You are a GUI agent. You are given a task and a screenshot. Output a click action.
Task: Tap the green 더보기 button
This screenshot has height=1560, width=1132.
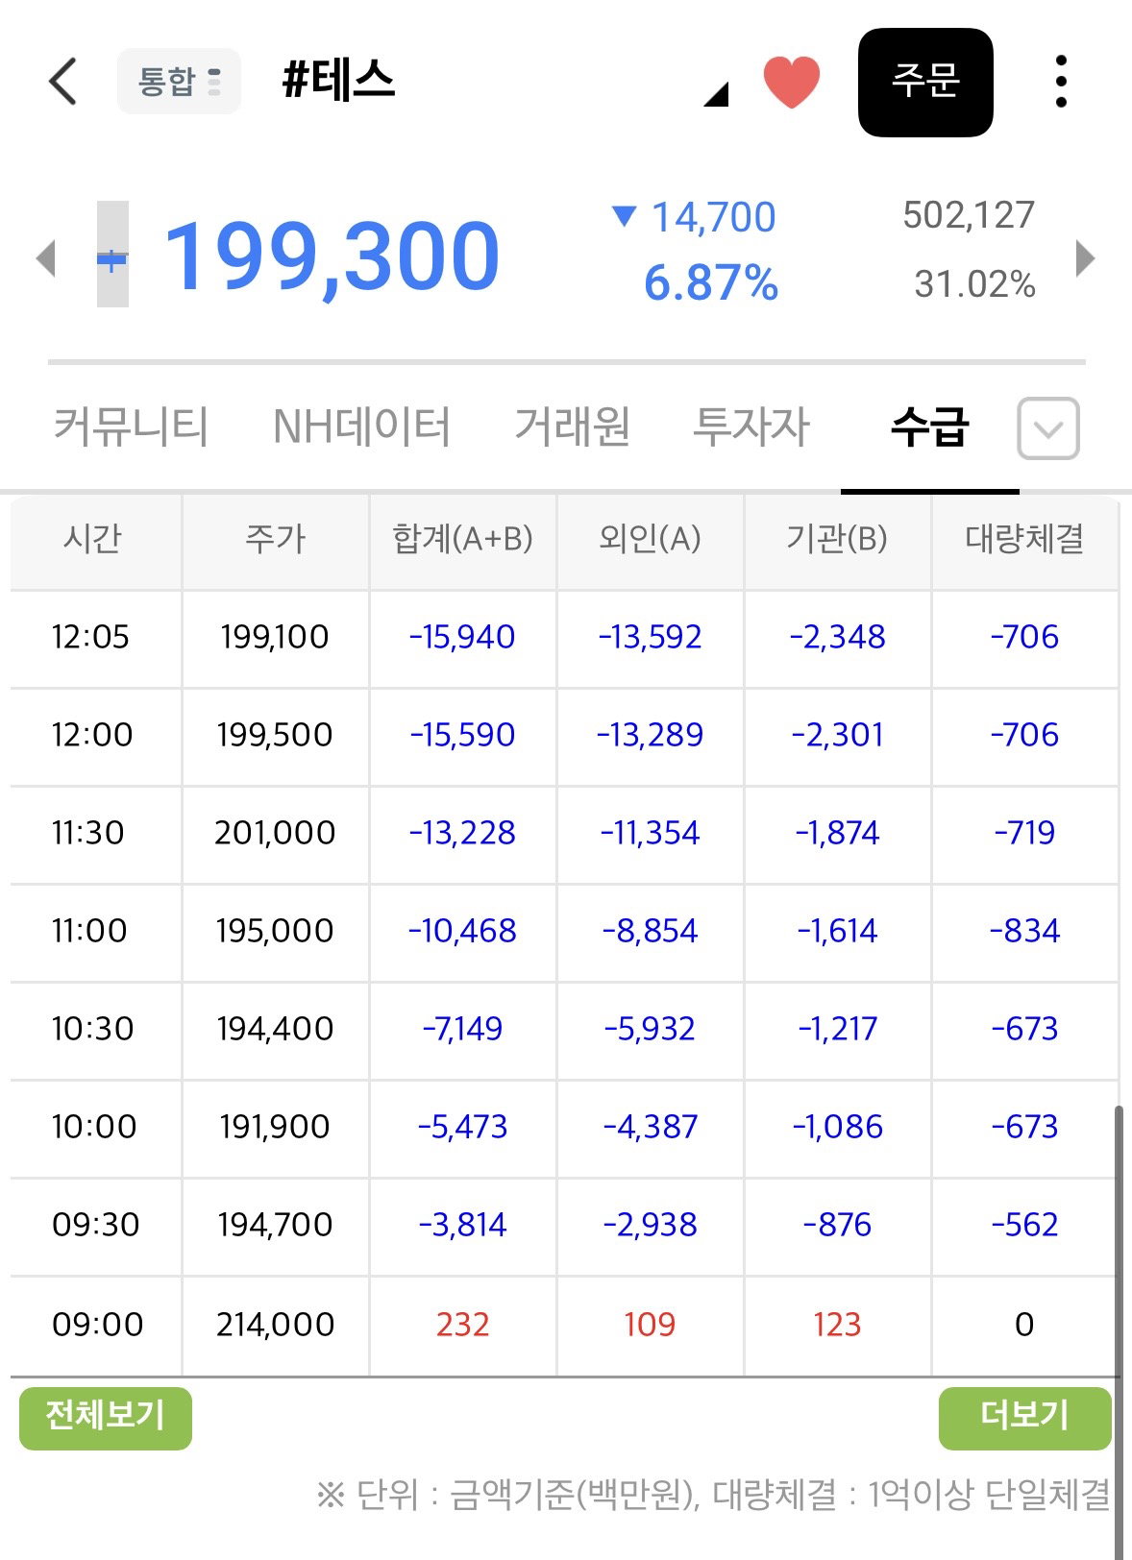tap(1024, 1417)
